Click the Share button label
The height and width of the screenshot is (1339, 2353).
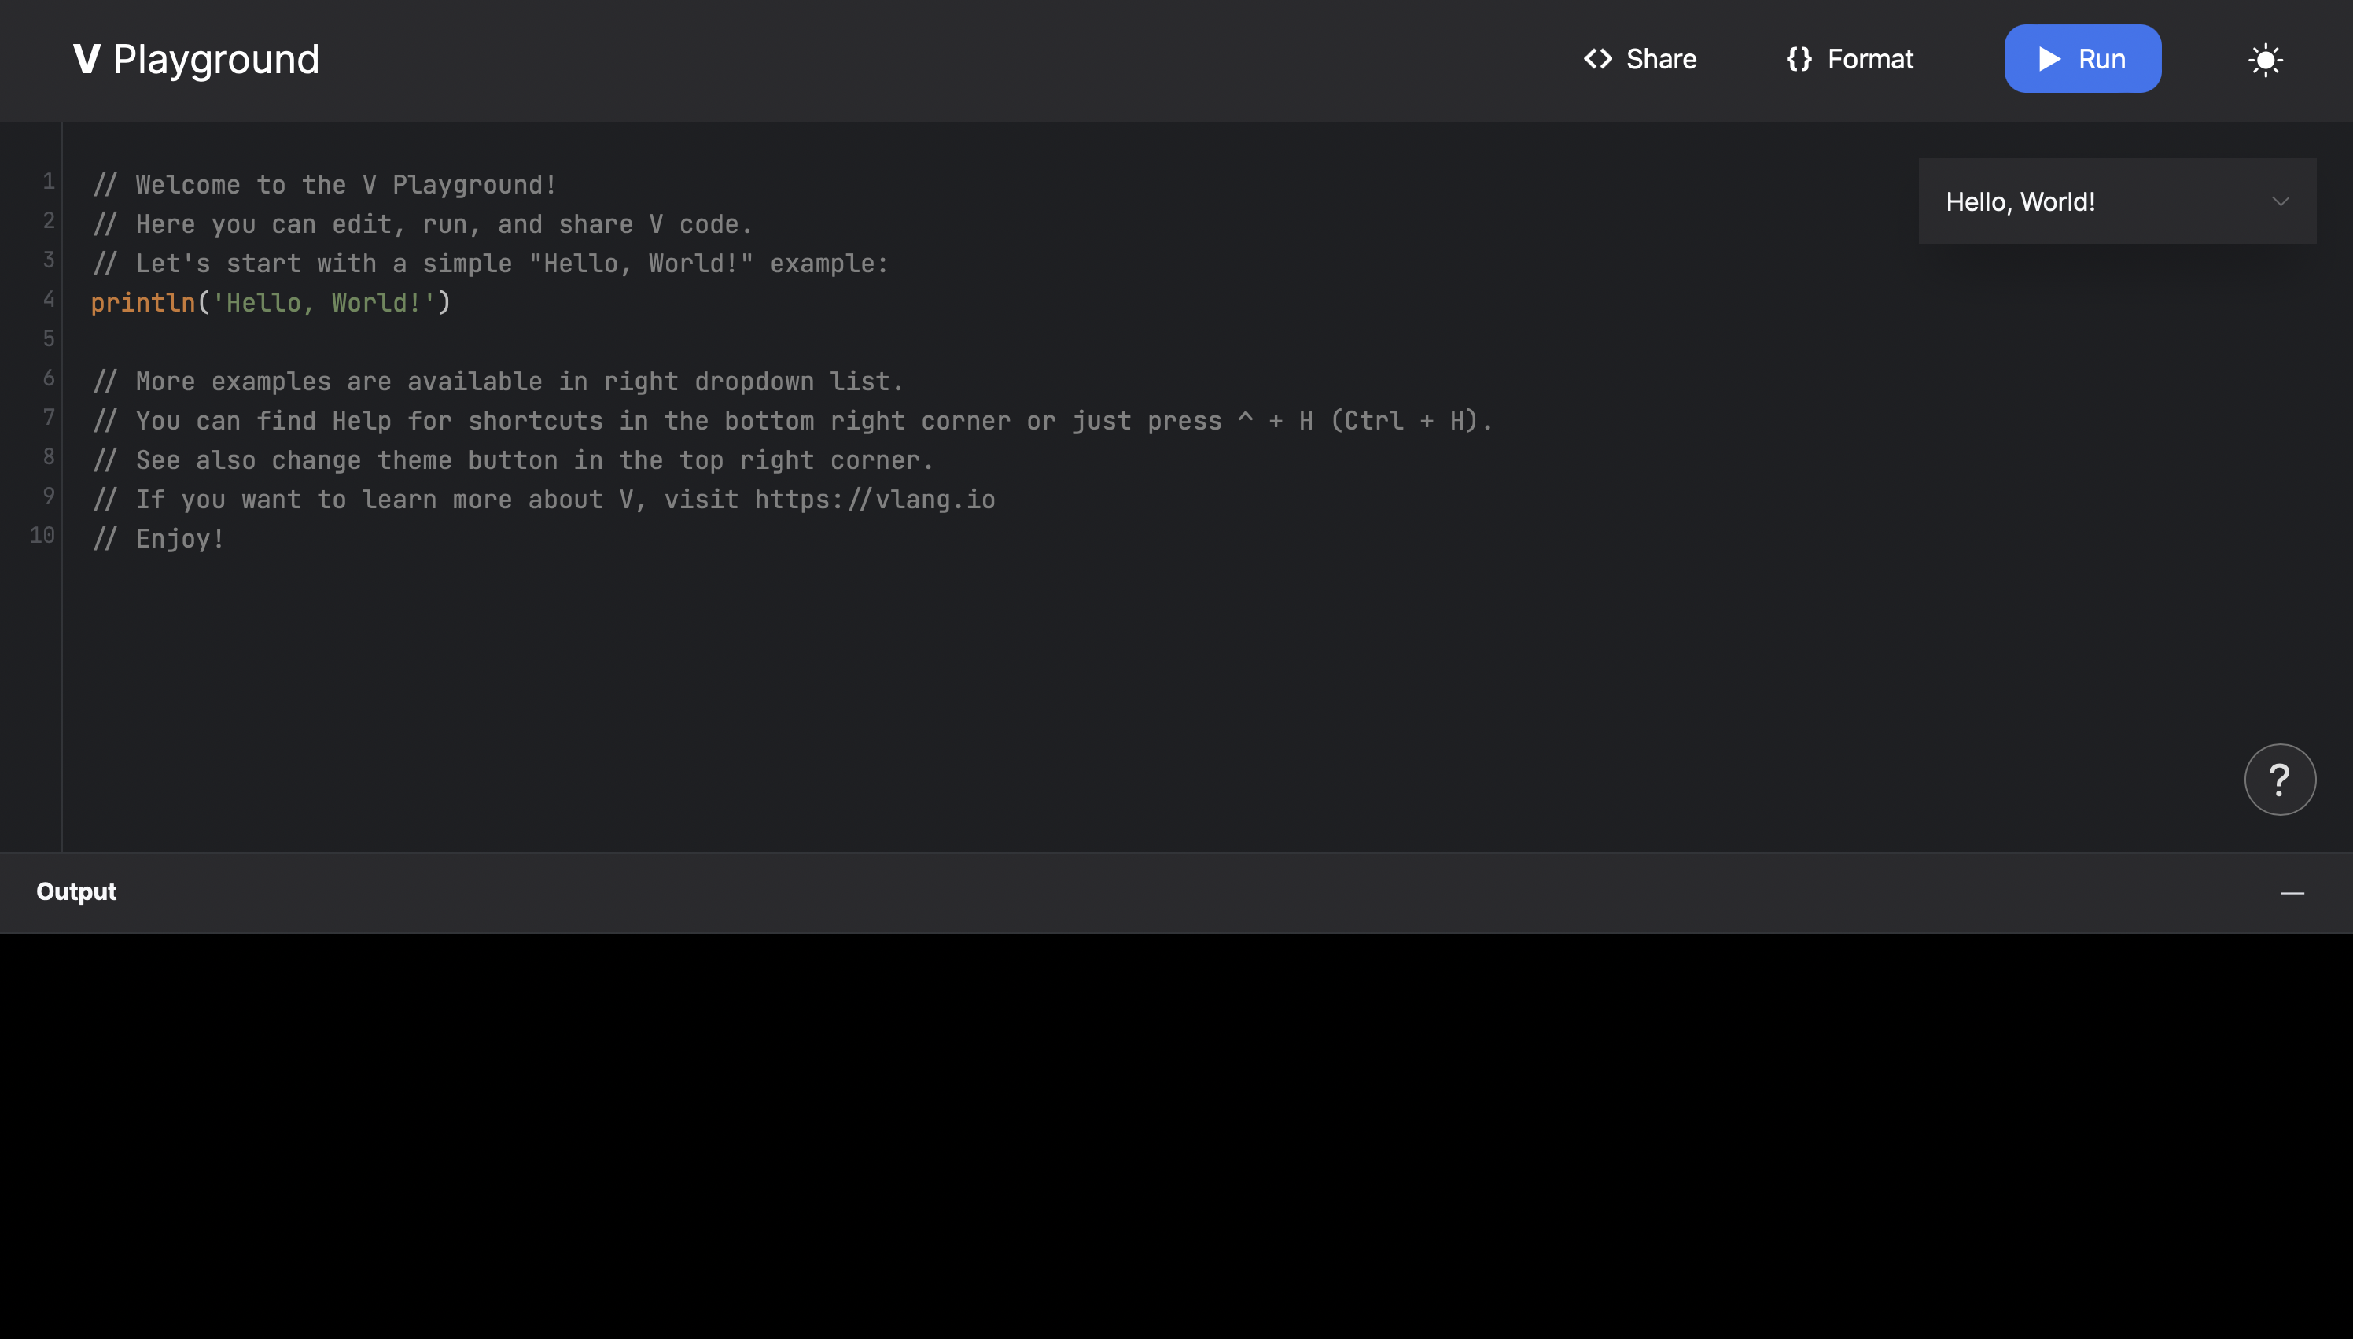tap(1661, 59)
